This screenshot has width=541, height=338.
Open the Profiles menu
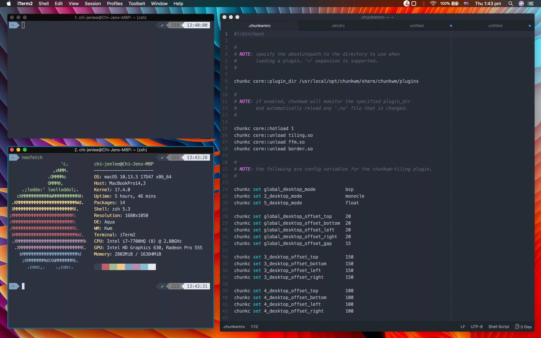click(114, 4)
